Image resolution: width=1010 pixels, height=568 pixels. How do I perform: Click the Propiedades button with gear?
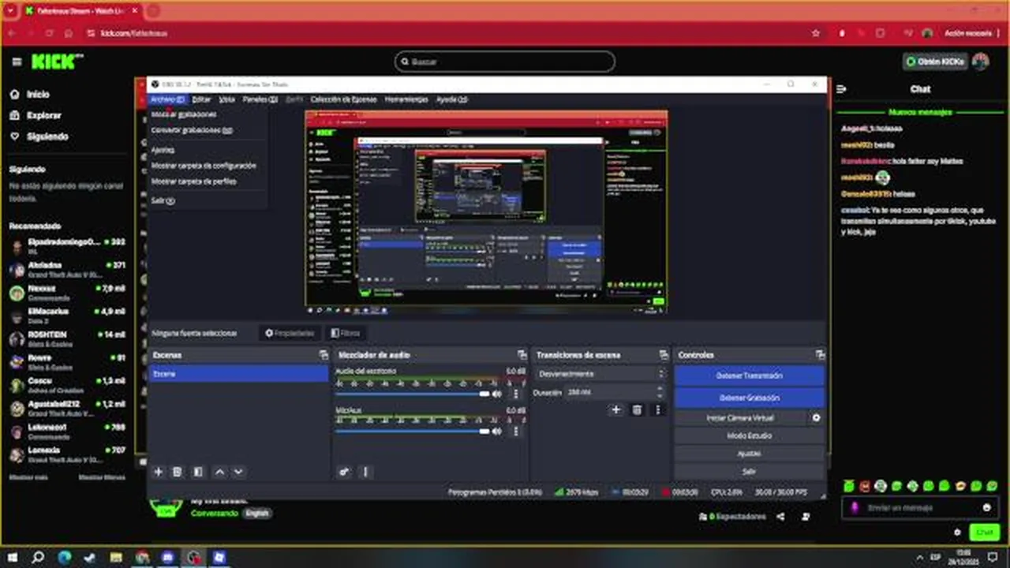click(290, 333)
